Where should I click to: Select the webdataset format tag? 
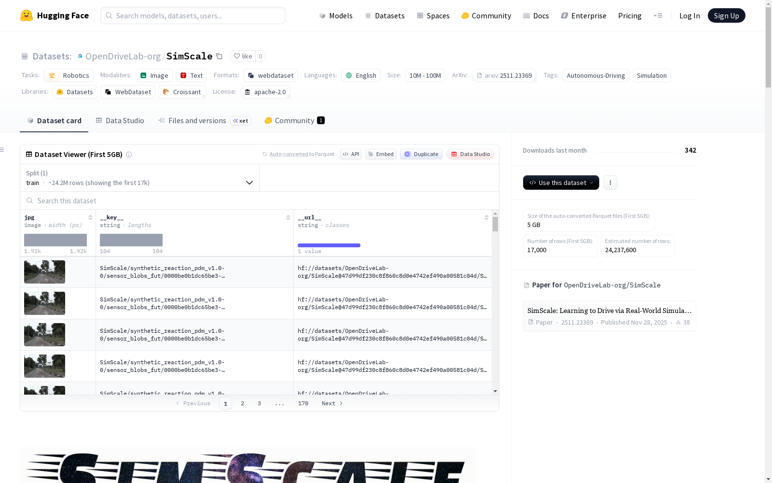tap(270, 75)
